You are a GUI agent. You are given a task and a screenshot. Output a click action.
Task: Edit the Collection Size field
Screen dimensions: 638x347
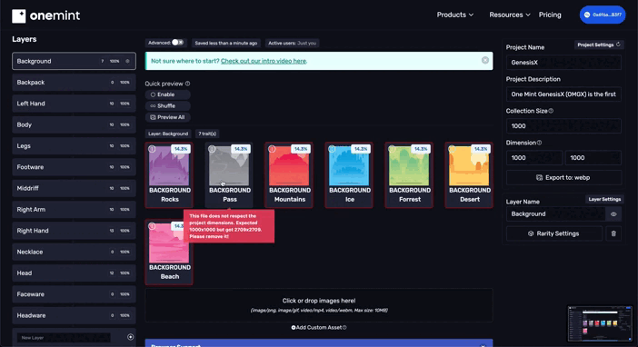pyautogui.click(x=563, y=125)
